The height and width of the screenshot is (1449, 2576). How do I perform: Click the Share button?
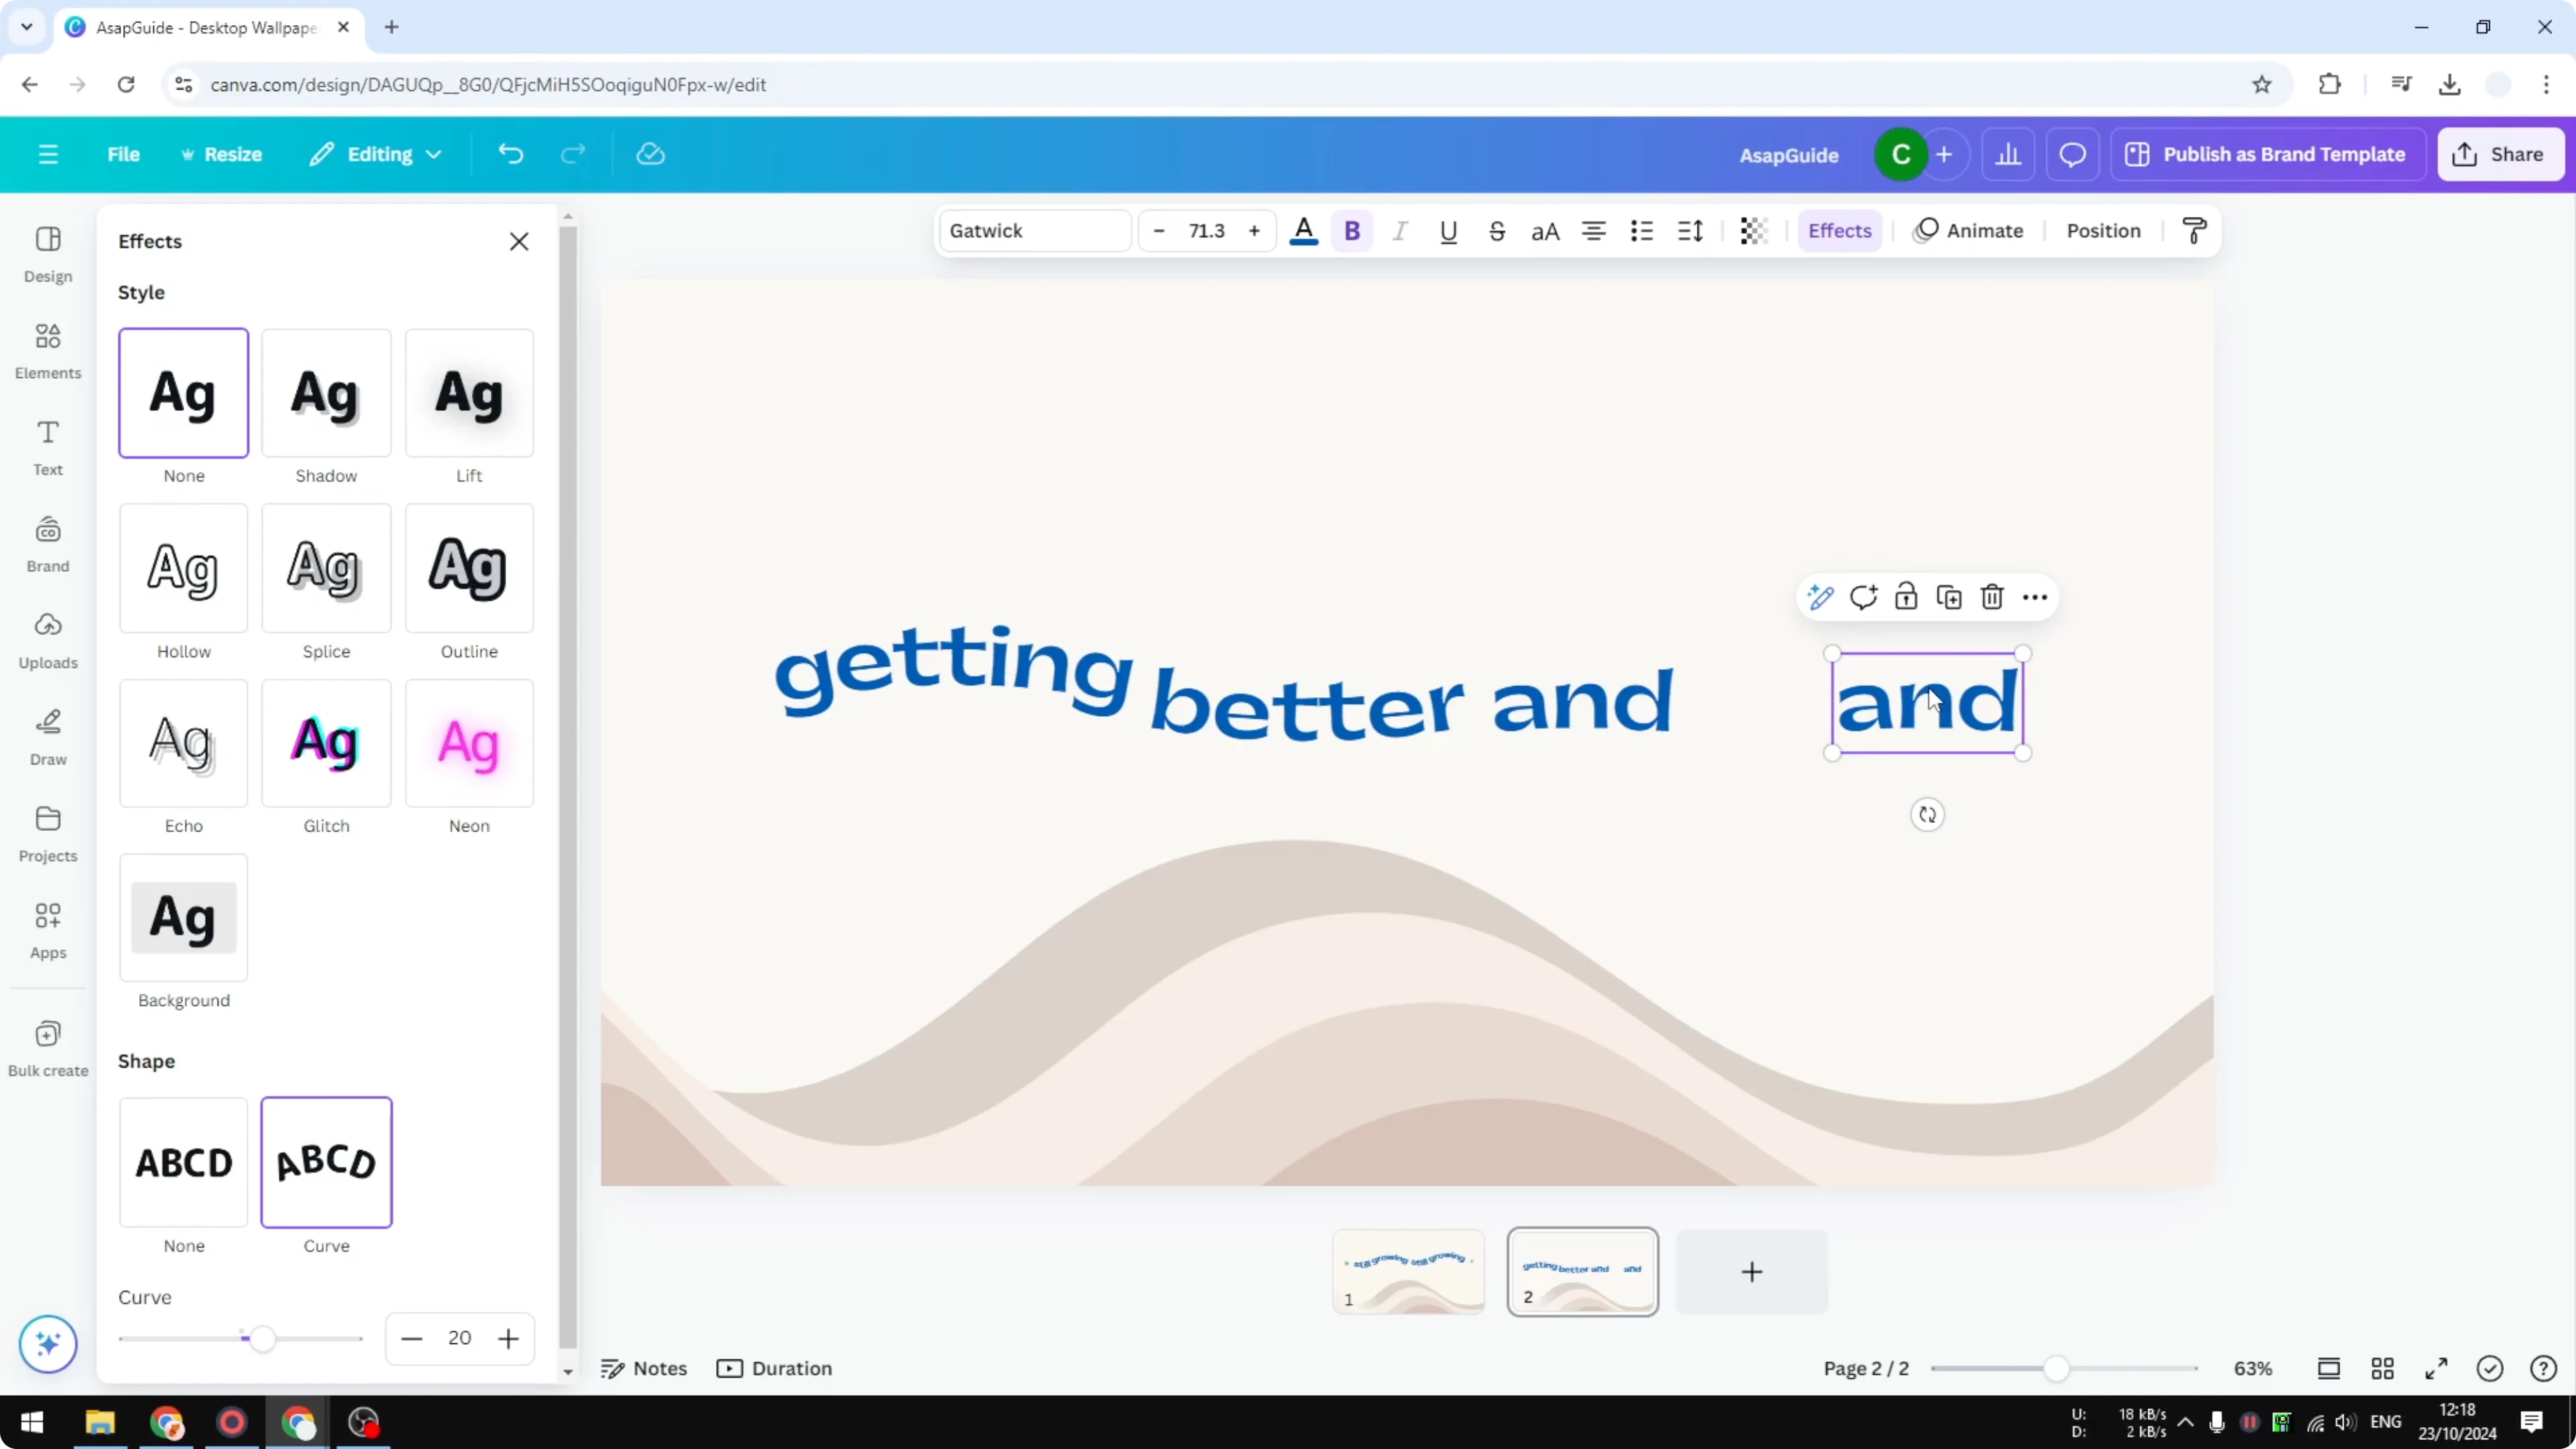point(2500,153)
